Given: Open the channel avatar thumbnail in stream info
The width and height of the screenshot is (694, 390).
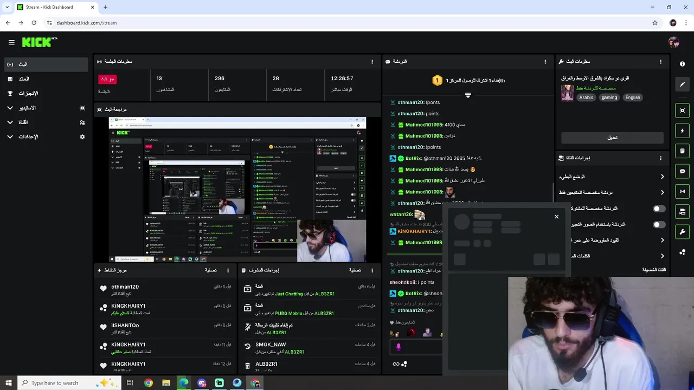Looking at the screenshot, I should click(567, 93).
